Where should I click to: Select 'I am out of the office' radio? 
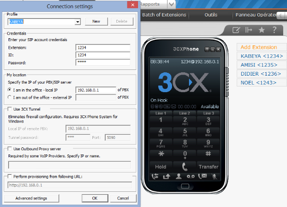click(x=9, y=97)
